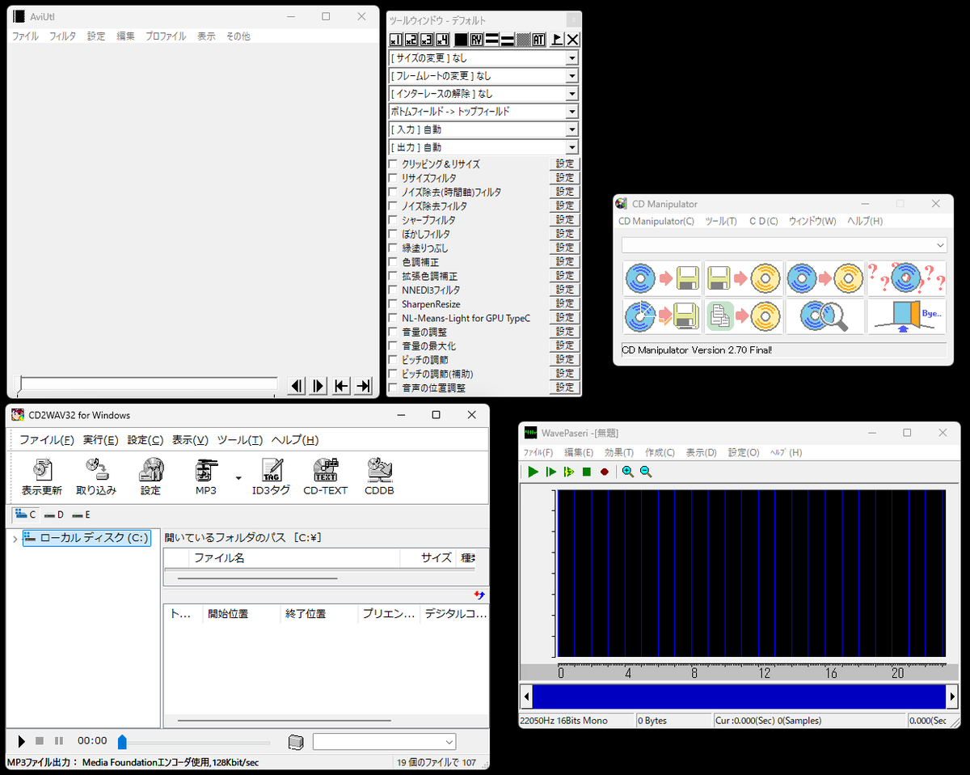Viewport: 970px width, 775px height.
Task: Click 取り込み in the CD2WAV32 toolbar
Action: pos(96,476)
